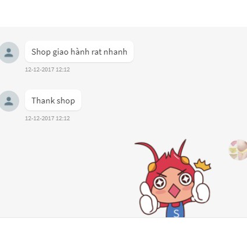The height and width of the screenshot is (247, 247).
Task: Click timestamp under "Shop giao hành" message
Action: pos(48,70)
